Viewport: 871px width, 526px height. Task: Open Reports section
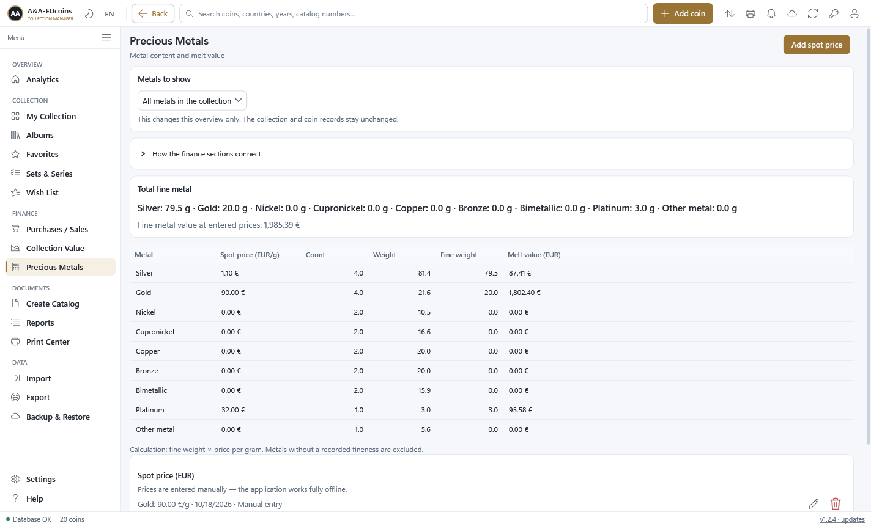point(60,323)
